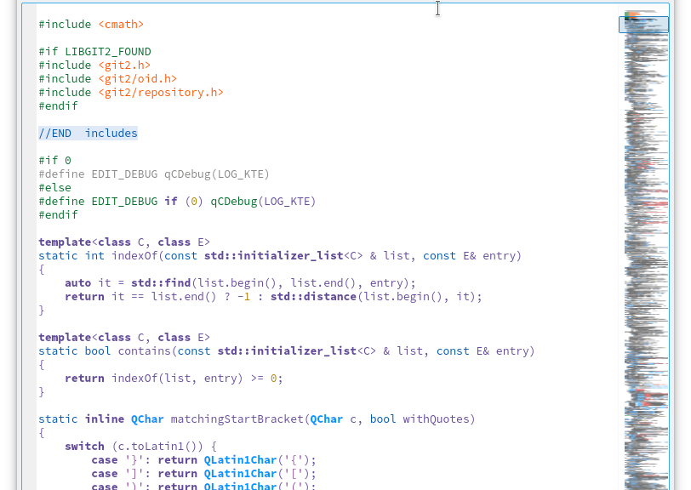Screen dimensions: 691x490
Task: Click the #if 0 directive
Action: [x=54, y=161]
